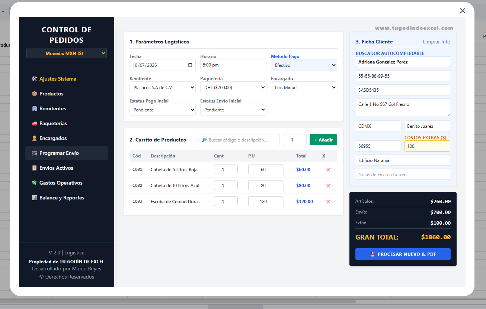Image resolution: width=486 pixels, height=309 pixels.
Task: Click the Productos box icon
Action: [34, 94]
